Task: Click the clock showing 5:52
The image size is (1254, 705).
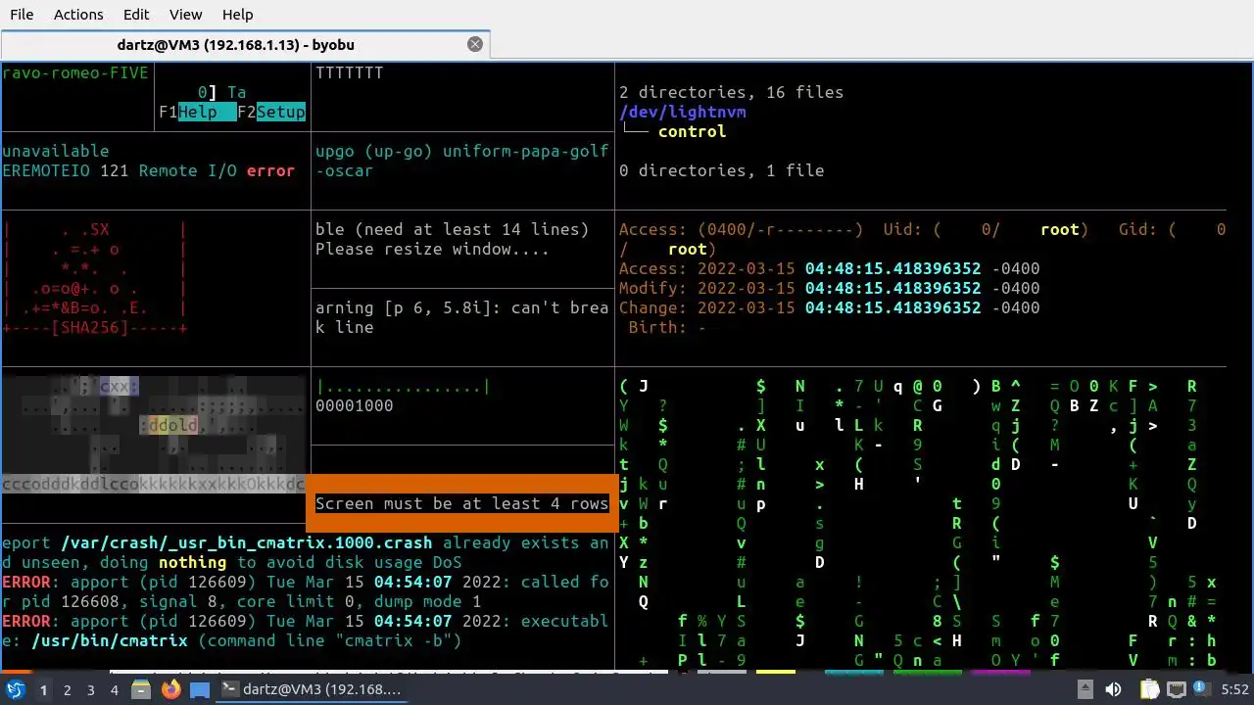Action: (x=1234, y=689)
